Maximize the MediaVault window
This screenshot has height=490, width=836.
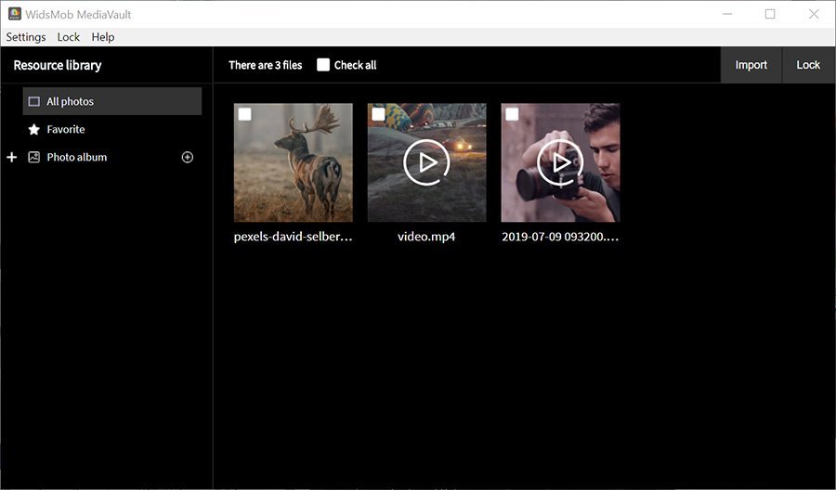[x=770, y=14]
